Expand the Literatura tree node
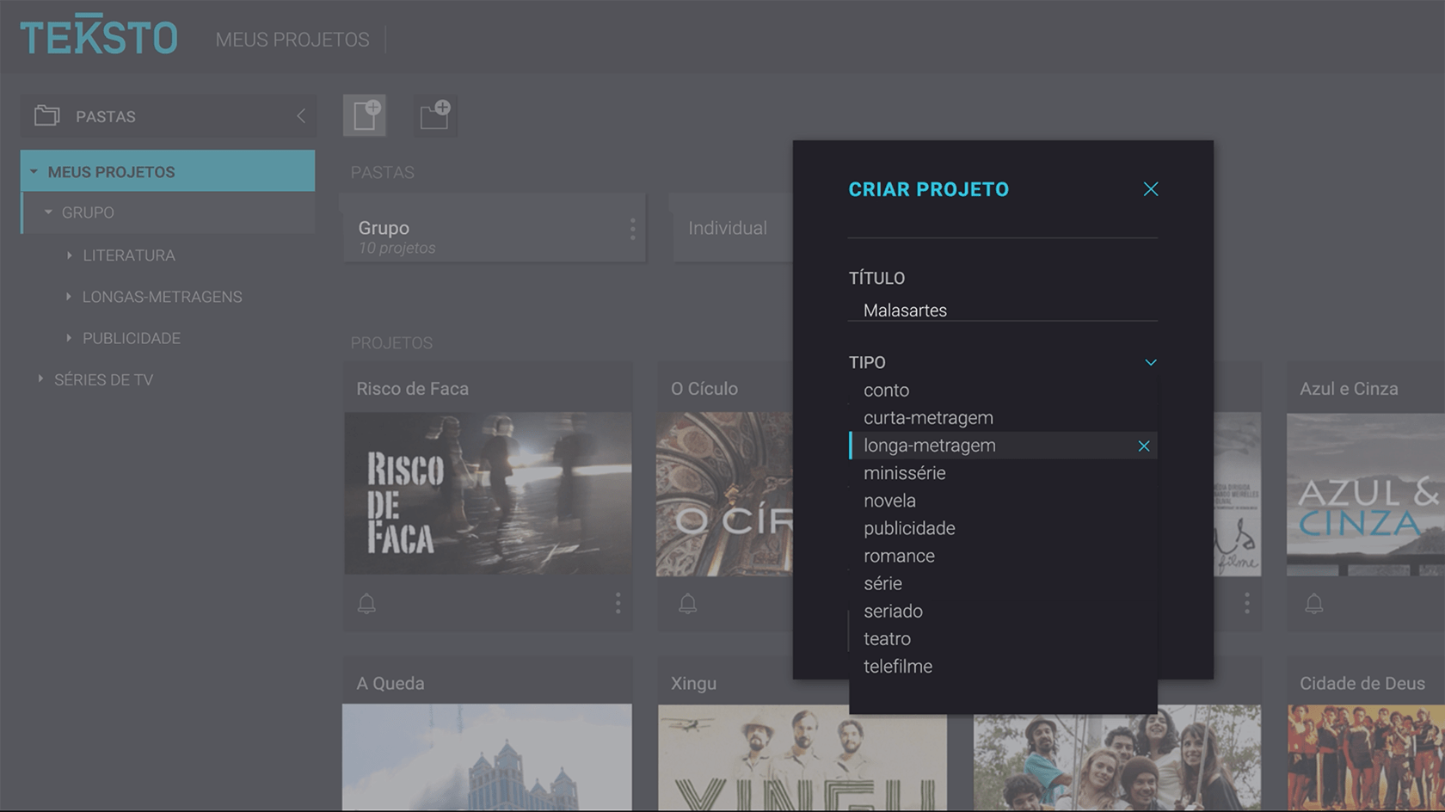The image size is (1445, 812). [69, 255]
